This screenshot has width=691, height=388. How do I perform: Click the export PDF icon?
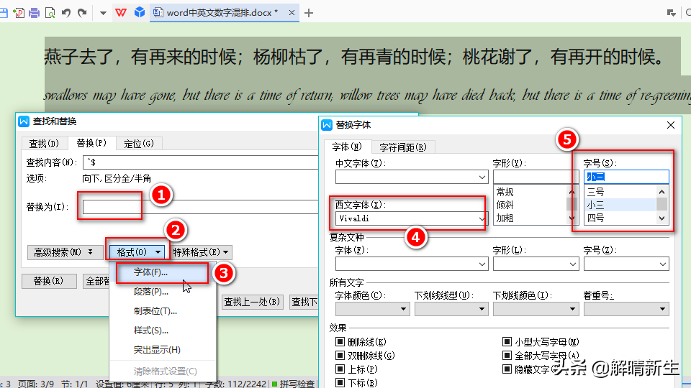point(19,13)
